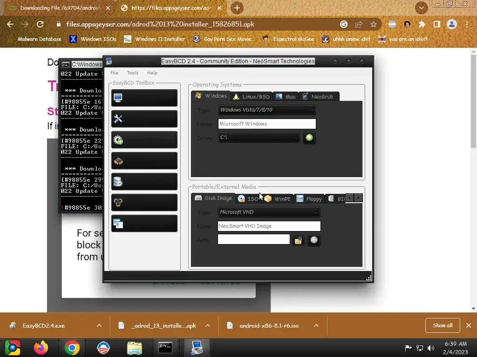Switch to the Mac tab
Screen dimensions: 477x357
click(286, 97)
